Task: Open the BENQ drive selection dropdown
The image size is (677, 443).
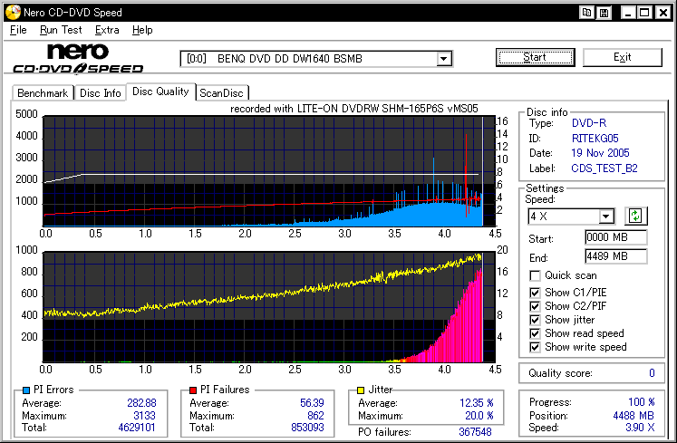Action: click(x=444, y=59)
